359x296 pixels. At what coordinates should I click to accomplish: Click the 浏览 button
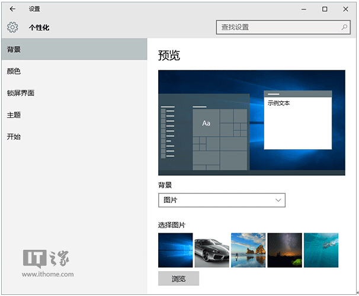178,279
